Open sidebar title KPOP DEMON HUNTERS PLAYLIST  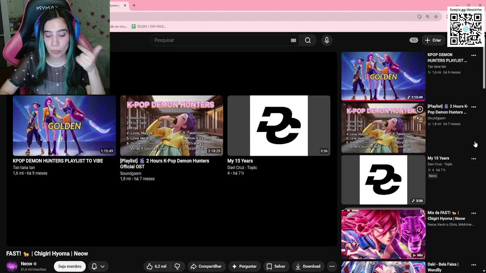point(447,58)
